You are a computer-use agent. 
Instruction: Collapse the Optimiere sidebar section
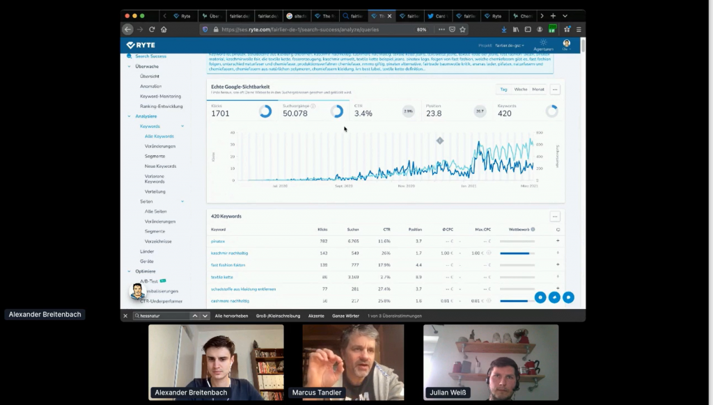(129, 271)
